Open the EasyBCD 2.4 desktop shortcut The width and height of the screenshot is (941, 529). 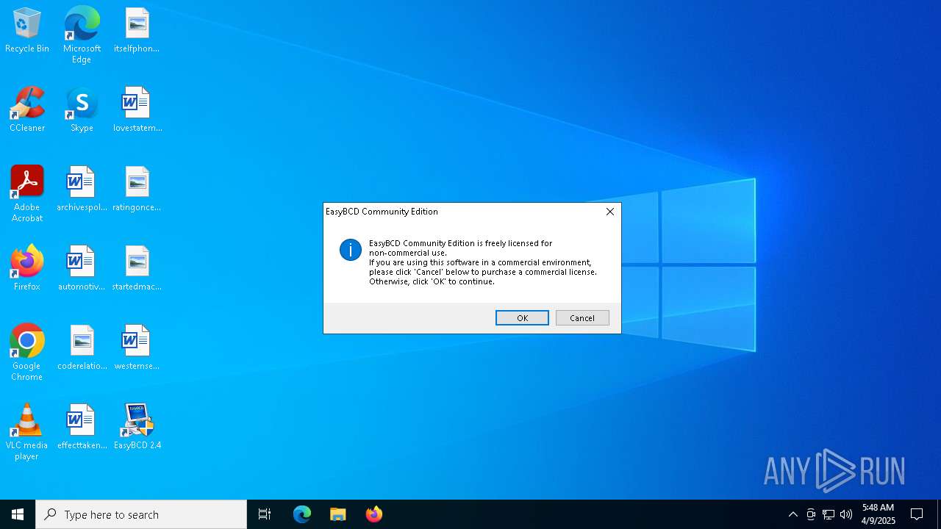click(x=137, y=428)
